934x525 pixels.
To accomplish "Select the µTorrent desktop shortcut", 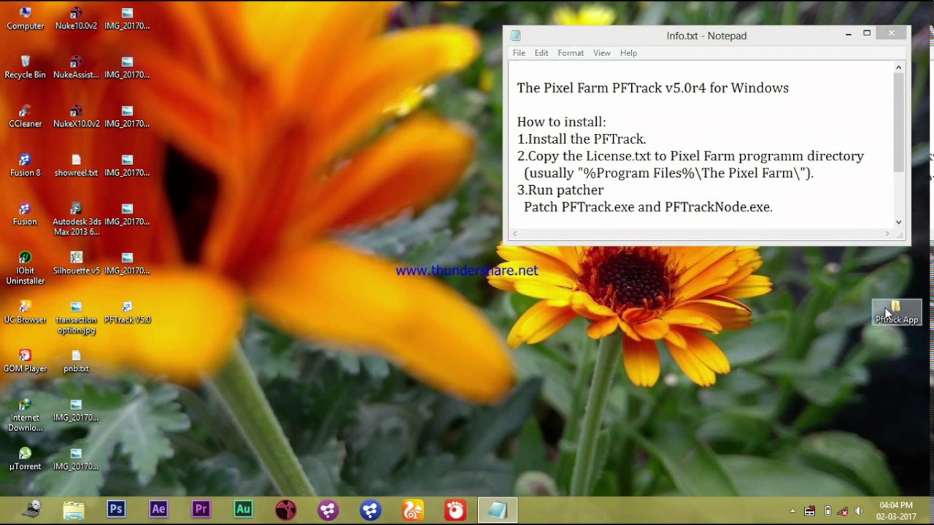I will pyautogui.click(x=25, y=459).
